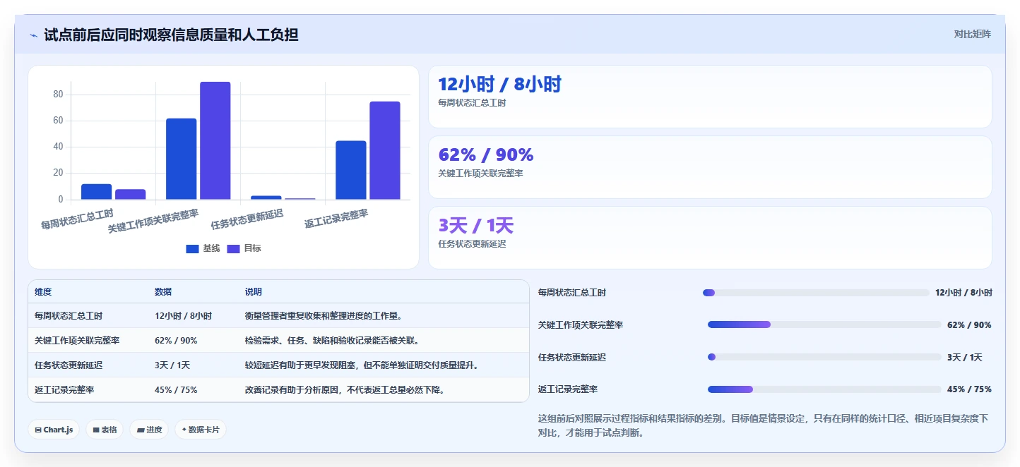Click the 45% / 75% table data cell
The width and height of the screenshot is (1020, 467).
[176, 390]
